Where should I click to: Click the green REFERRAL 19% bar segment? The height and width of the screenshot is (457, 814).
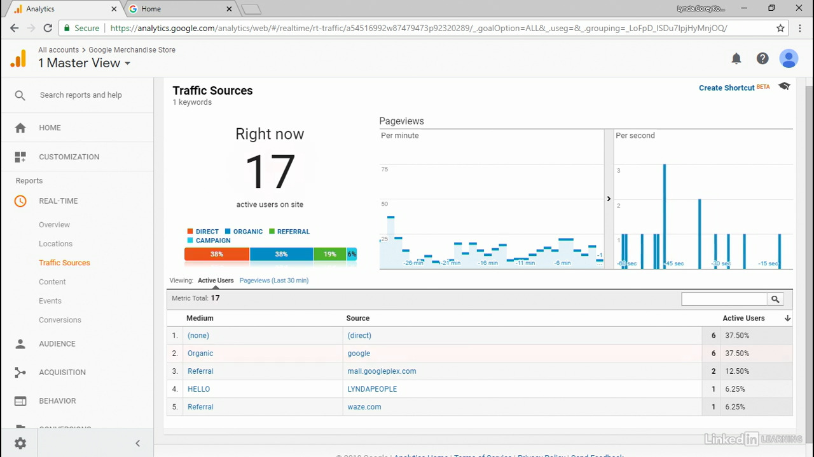(329, 254)
